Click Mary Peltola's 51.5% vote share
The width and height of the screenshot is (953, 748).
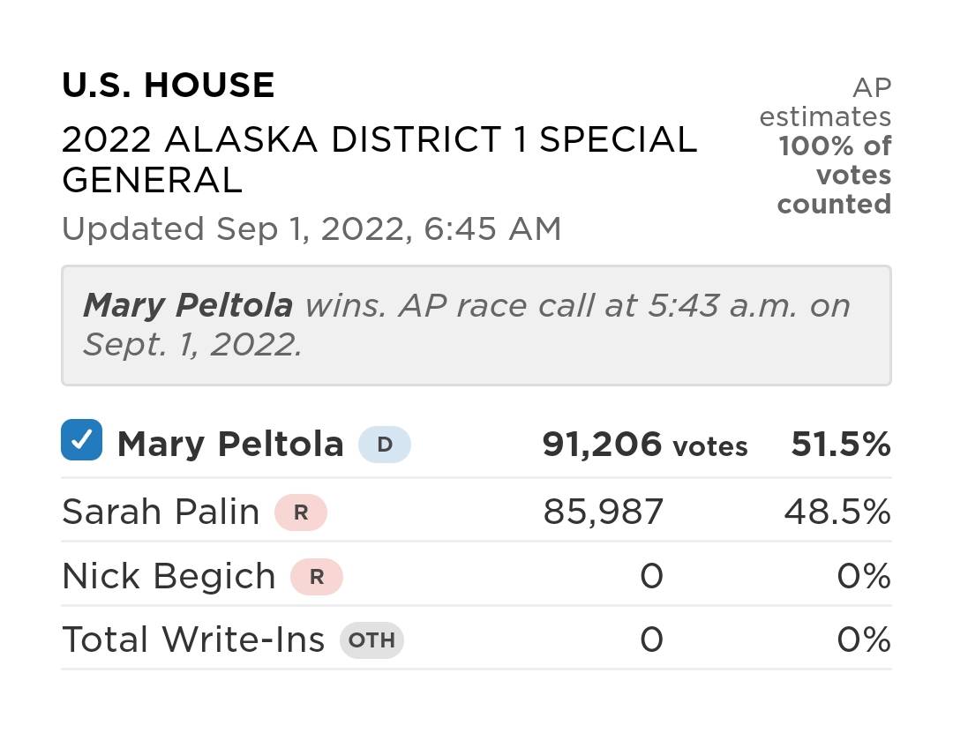840,445
